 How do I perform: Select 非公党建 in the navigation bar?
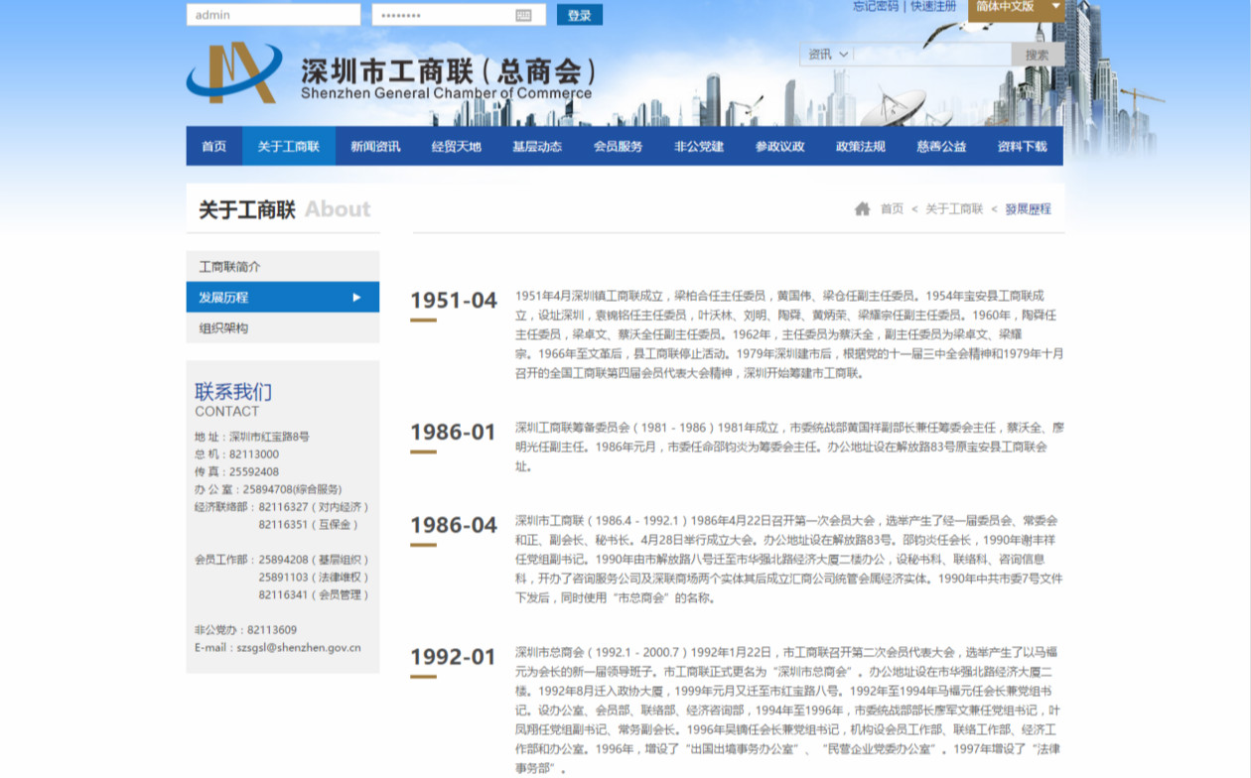click(699, 146)
